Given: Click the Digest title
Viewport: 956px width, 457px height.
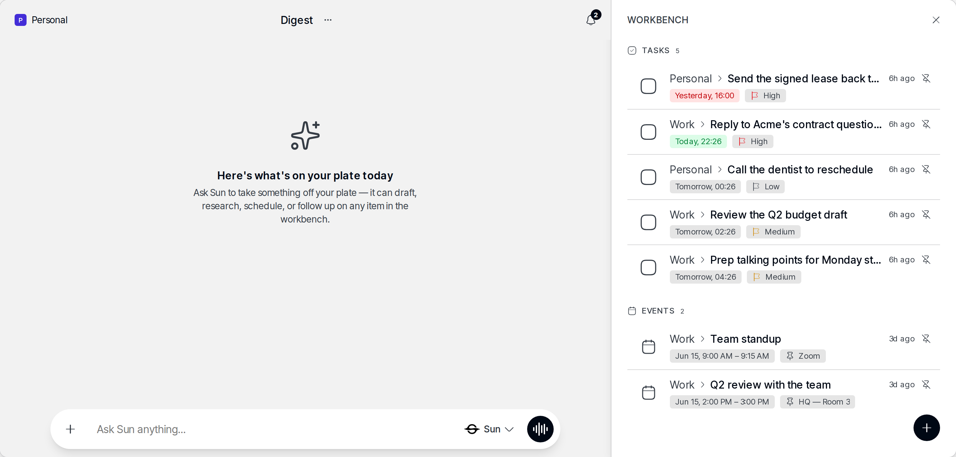Looking at the screenshot, I should click(296, 20).
